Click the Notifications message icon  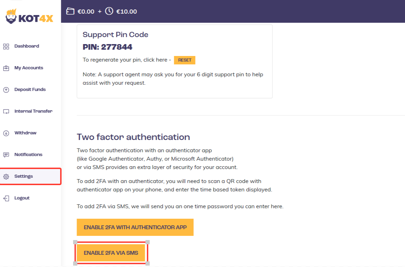click(x=6, y=155)
